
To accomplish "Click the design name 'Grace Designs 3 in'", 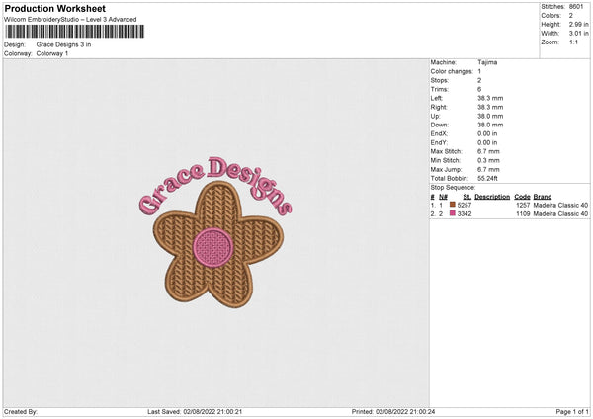I will pos(63,44).
